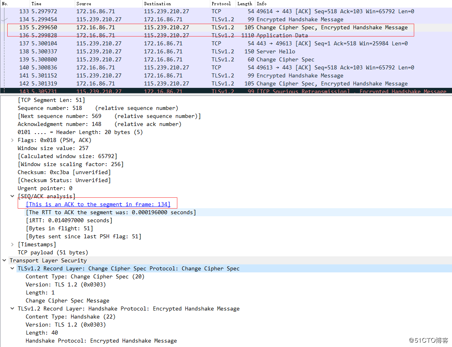The height and width of the screenshot is (347, 452).
Task: Select Content Type: Handshake (22) field
Action: pyautogui.click(x=65, y=317)
